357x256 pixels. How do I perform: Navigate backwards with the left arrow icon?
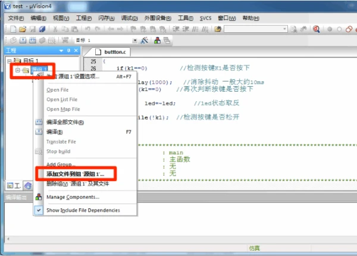111,29
